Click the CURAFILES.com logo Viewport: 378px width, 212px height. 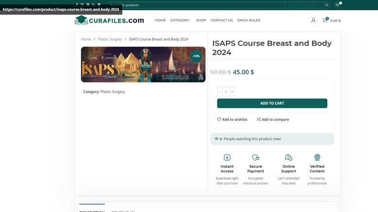pyautogui.click(x=109, y=20)
